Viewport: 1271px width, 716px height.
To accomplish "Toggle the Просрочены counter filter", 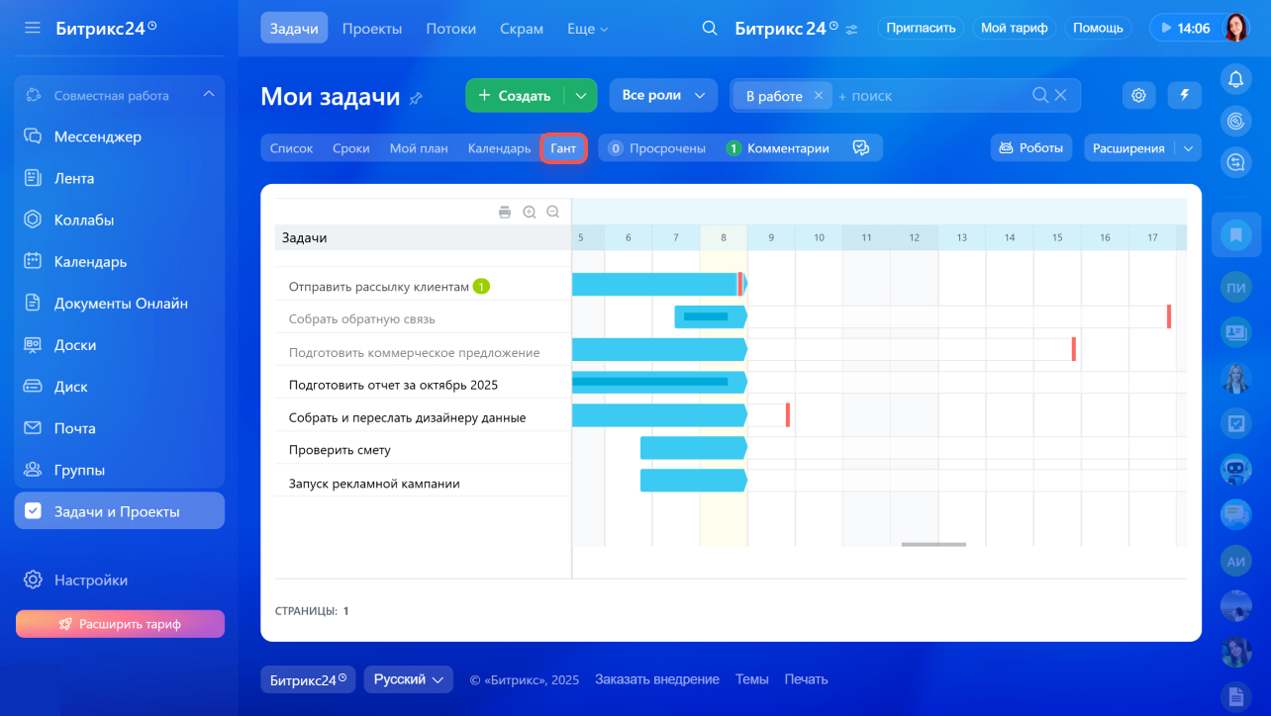I will coord(657,148).
